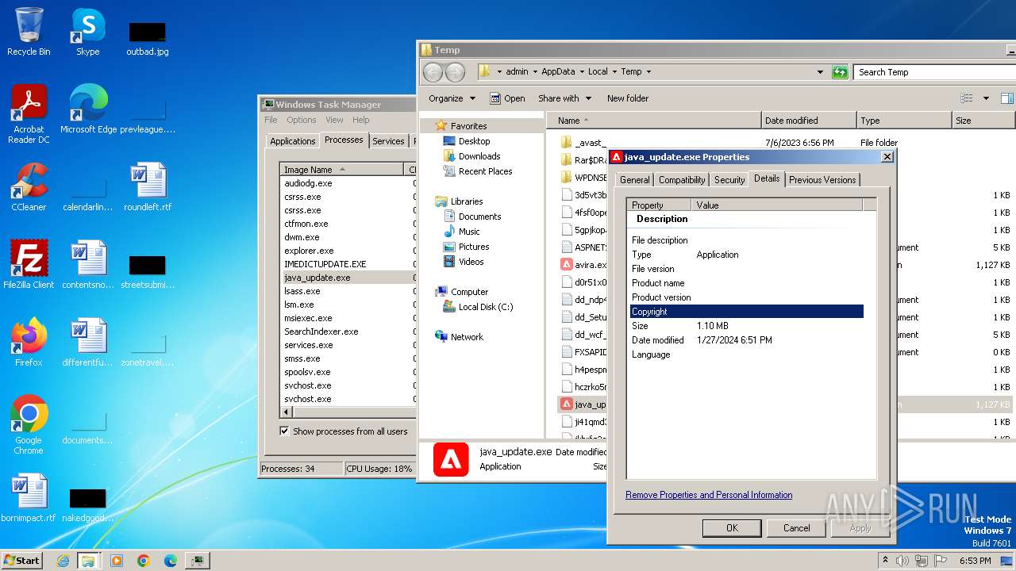Open address bar history dropdown
This screenshot has width=1016, height=571.
[x=820, y=72]
